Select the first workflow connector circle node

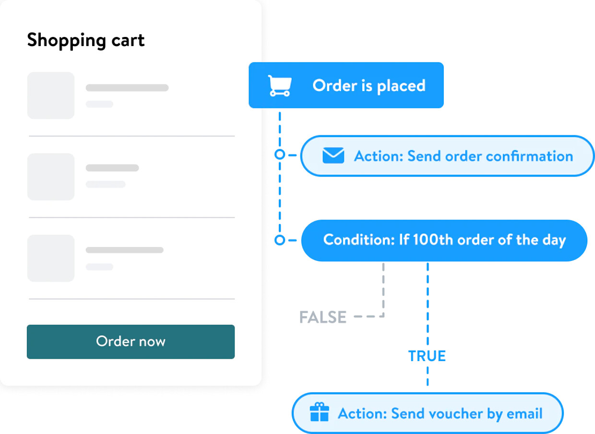tap(280, 155)
